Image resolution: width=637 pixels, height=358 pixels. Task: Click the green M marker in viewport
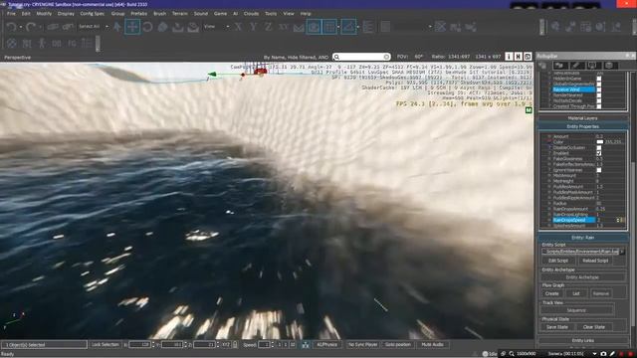[529, 110]
